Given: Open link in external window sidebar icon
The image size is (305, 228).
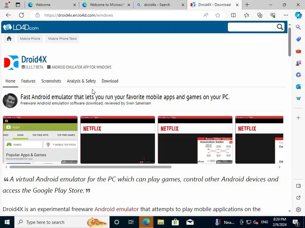Looking at the screenshot, I should pyautogui.click(x=298, y=198).
